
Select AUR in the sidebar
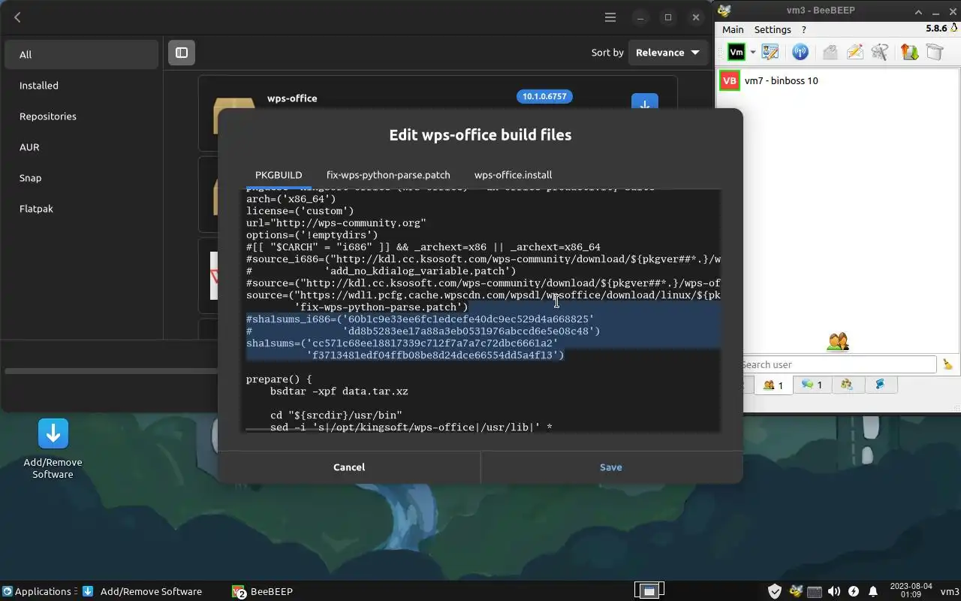pos(81,146)
